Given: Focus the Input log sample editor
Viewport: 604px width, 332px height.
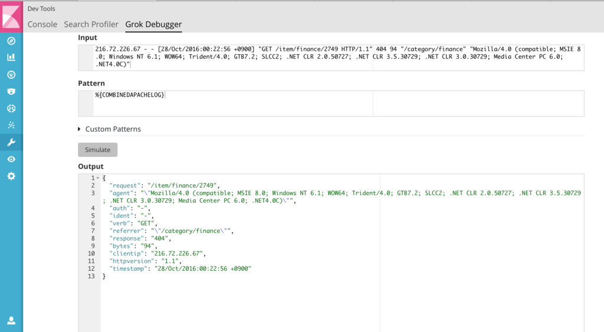Looking at the screenshot, I should 331,57.
